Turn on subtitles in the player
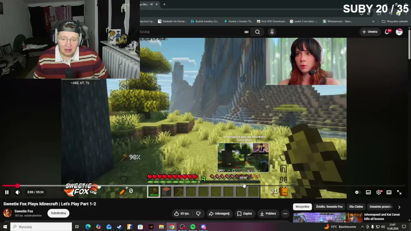Screen dimensions: 411x231 pyautogui.click(x=368, y=192)
